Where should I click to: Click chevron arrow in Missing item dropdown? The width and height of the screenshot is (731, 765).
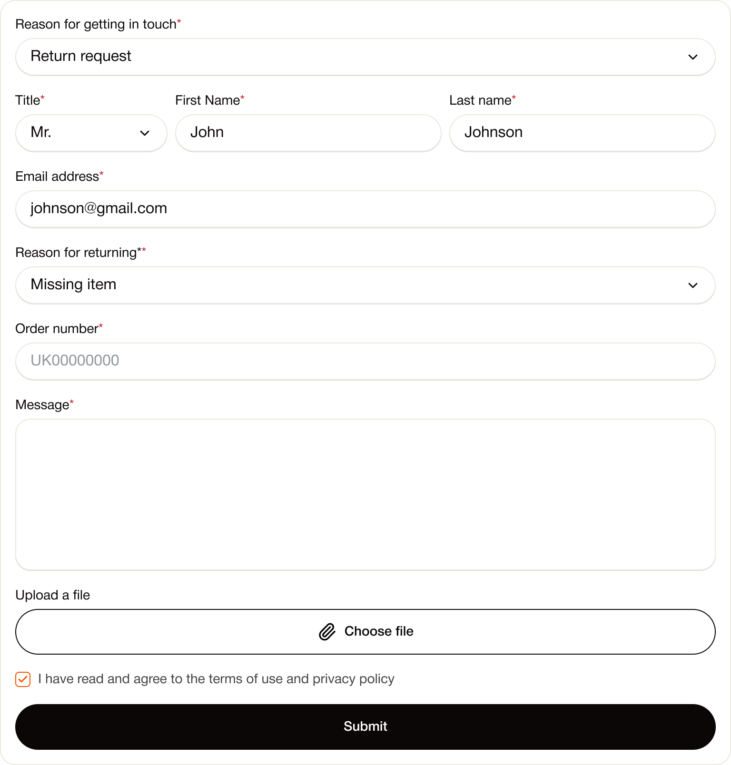click(x=692, y=285)
